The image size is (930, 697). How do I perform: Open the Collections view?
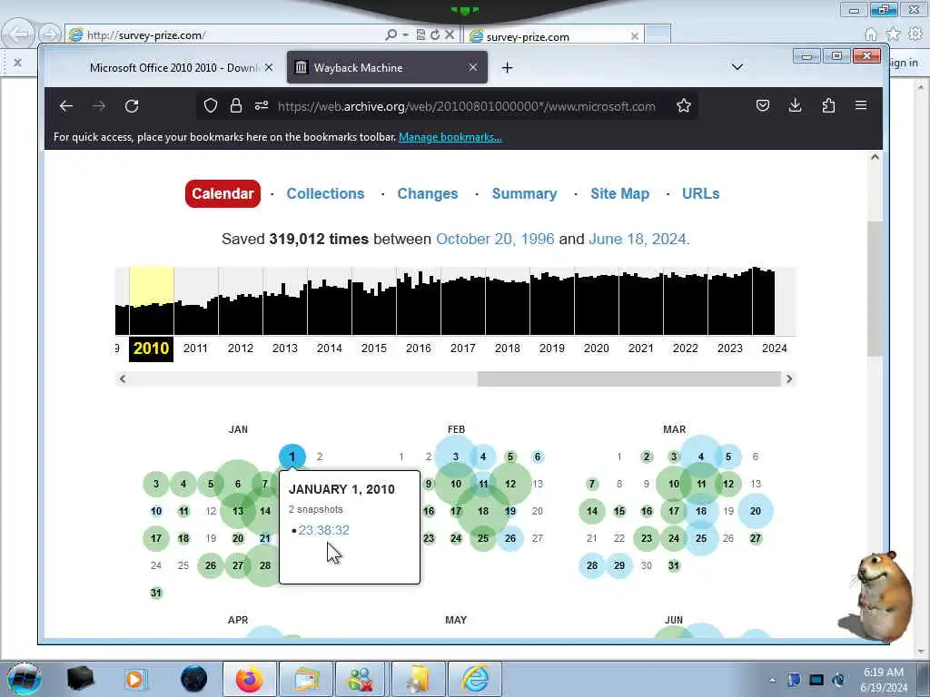point(325,194)
